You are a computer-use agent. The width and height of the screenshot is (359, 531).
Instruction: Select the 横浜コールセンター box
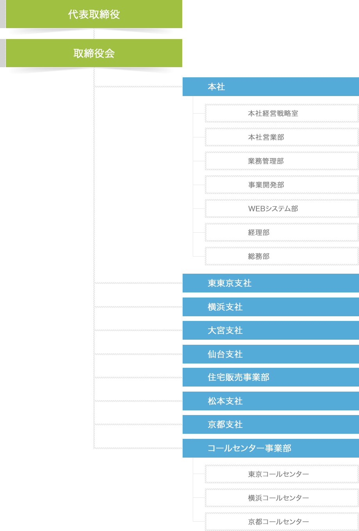click(282, 498)
